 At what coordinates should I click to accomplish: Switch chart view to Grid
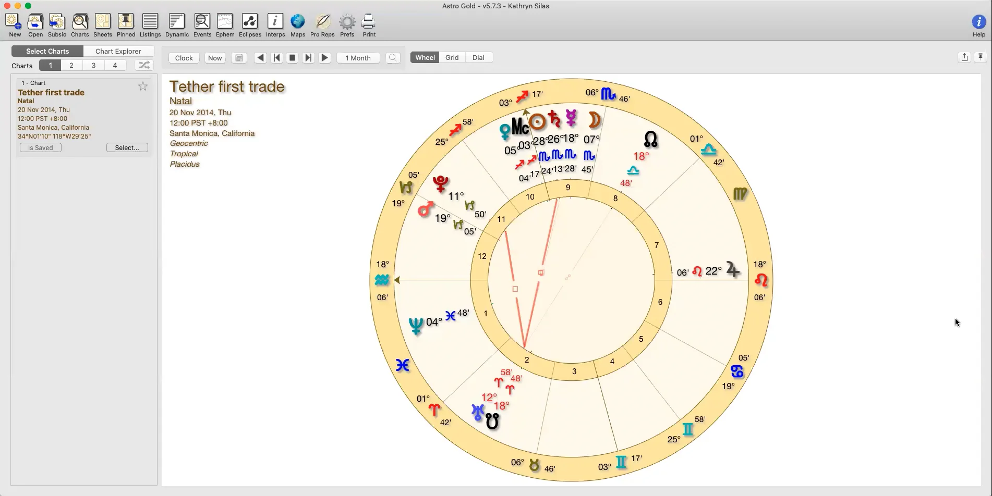pos(452,58)
